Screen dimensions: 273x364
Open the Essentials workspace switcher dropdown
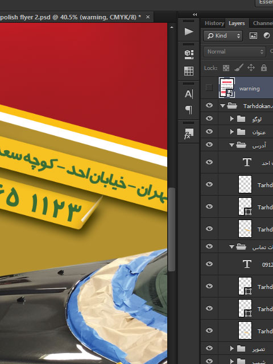point(264,2)
